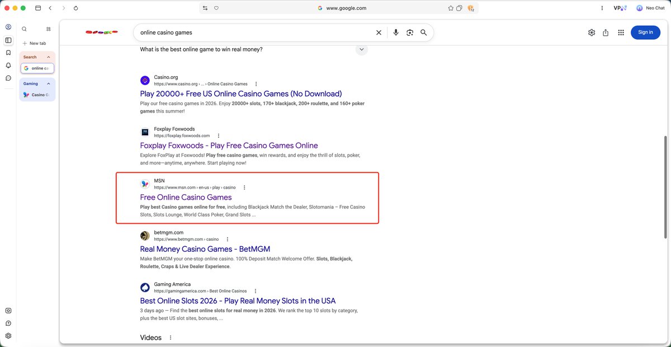Switch to the Casino G… tab in Gaming
This screenshot has height=347, width=671.
click(x=37, y=95)
